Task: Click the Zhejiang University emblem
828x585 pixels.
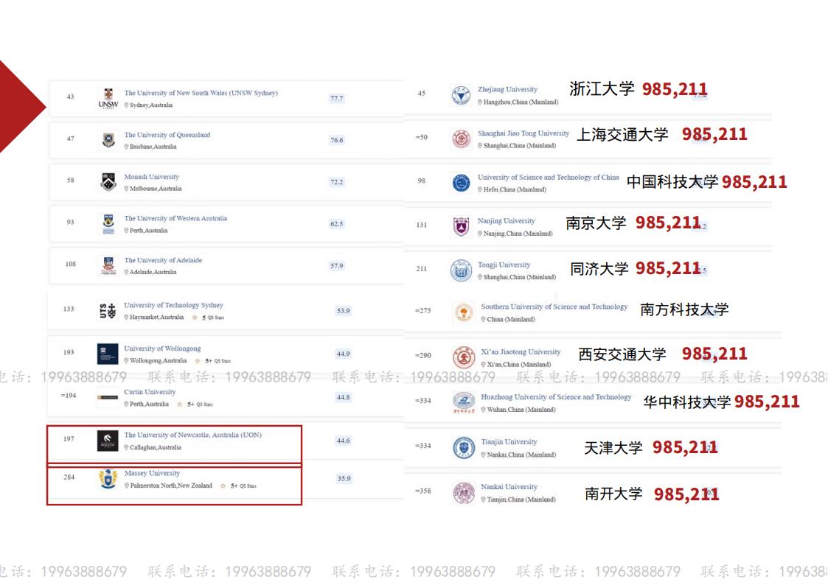Action: click(x=461, y=96)
